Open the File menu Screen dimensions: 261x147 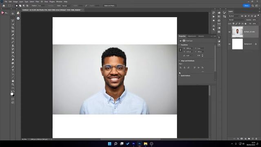pos(6,2)
